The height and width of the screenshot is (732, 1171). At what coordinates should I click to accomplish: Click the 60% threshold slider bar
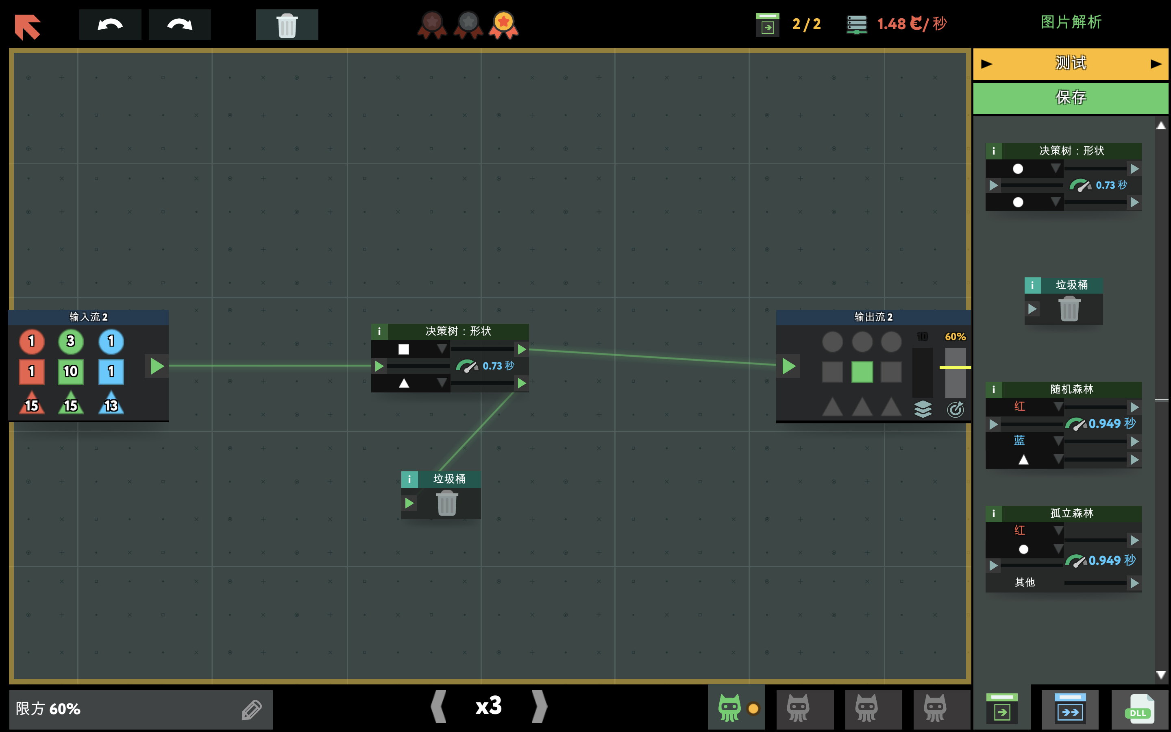click(955, 368)
